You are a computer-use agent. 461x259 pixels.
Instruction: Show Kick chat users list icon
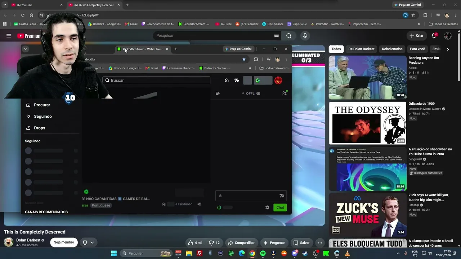pyautogui.click(x=285, y=93)
